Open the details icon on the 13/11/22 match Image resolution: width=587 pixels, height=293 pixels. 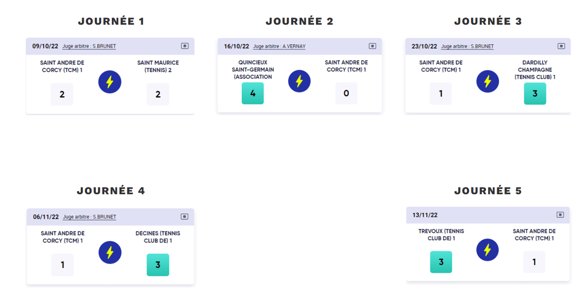pyautogui.click(x=560, y=215)
